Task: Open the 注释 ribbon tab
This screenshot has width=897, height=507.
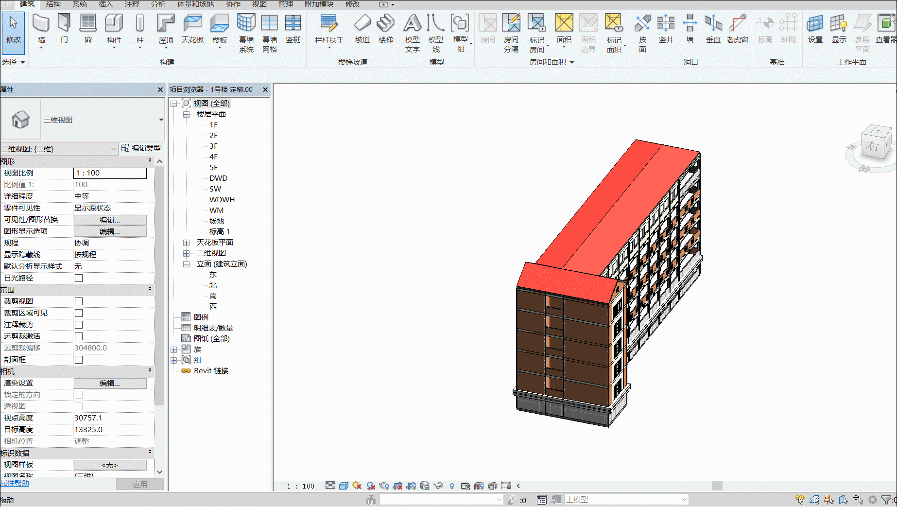Action: click(x=132, y=4)
